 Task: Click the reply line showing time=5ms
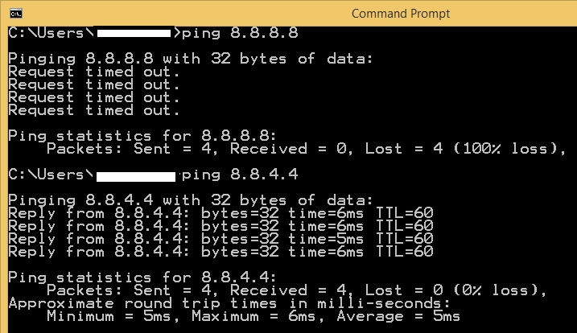[x=220, y=239]
